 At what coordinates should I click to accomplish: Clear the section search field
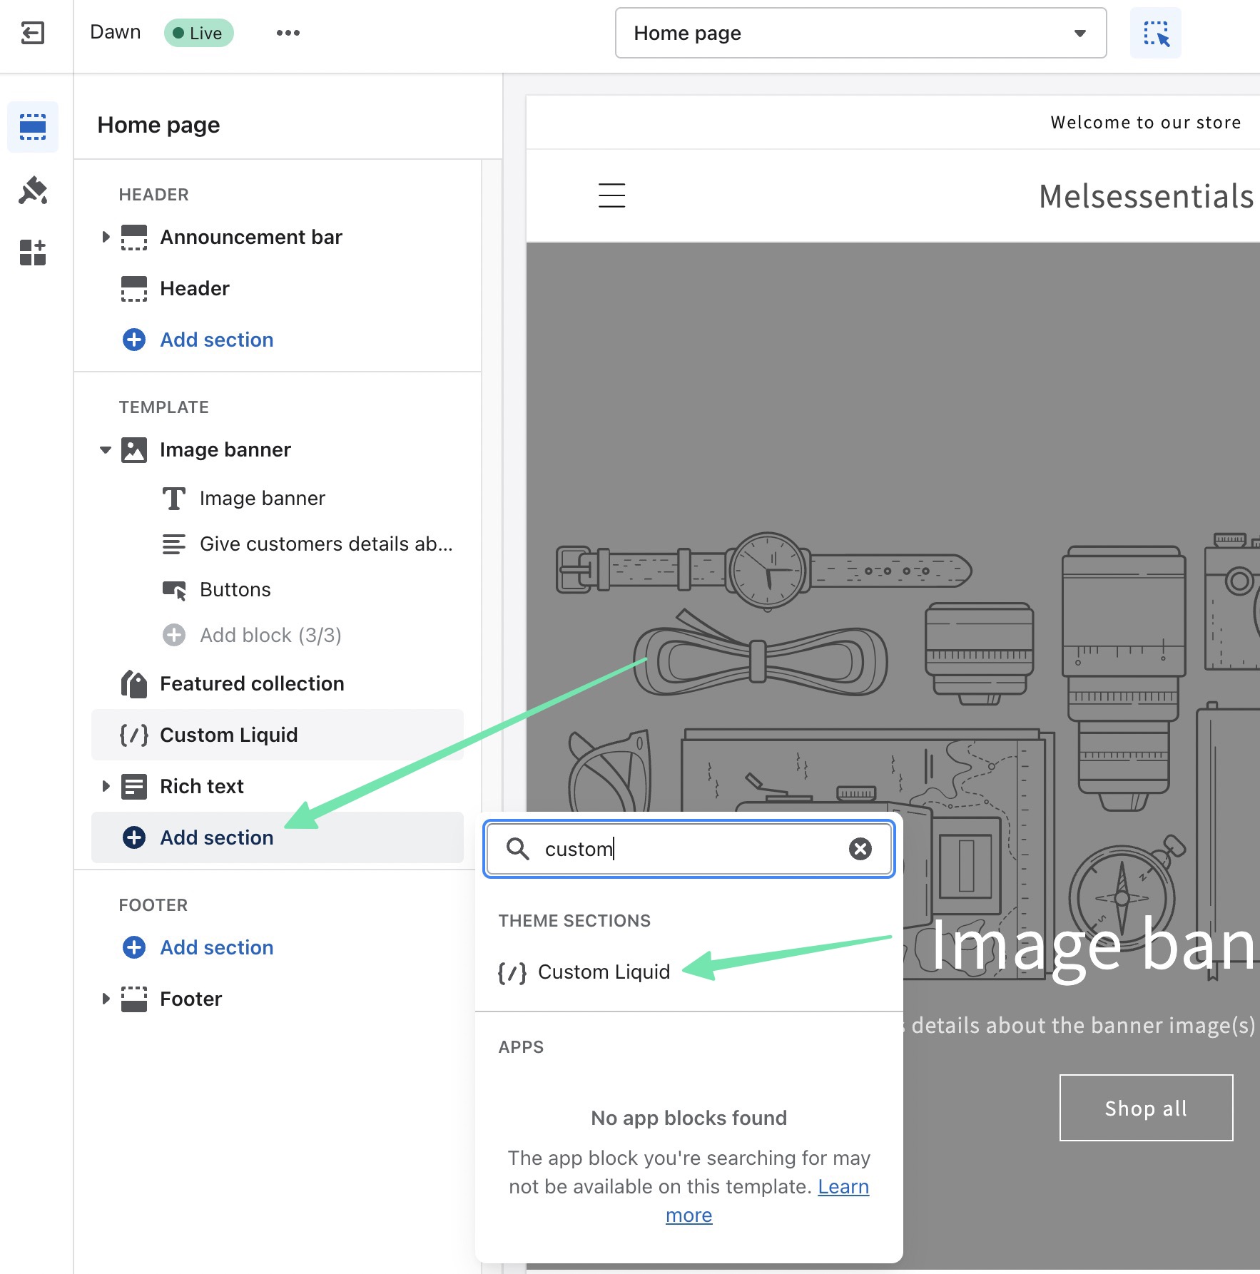pos(860,849)
